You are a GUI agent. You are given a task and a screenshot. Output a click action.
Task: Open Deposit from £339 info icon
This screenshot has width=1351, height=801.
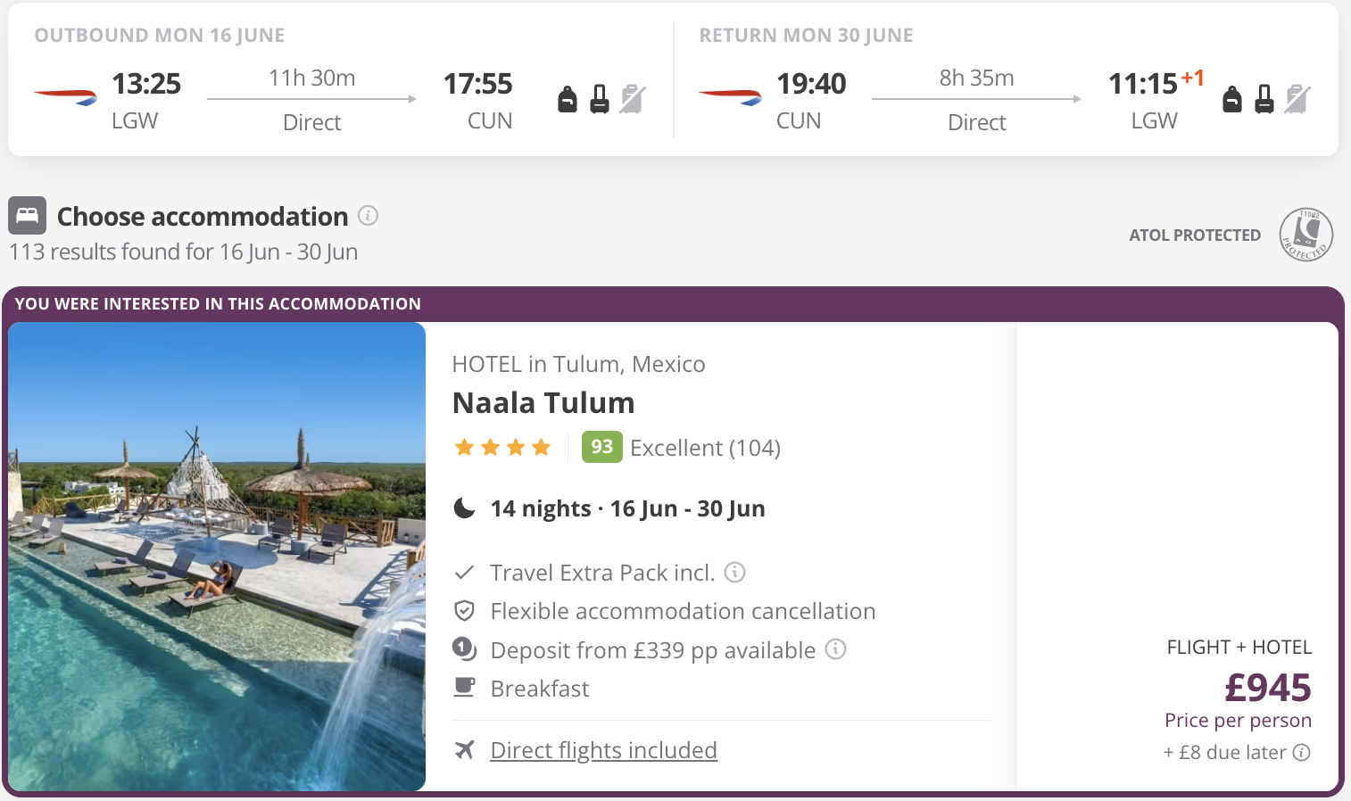point(835,649)
